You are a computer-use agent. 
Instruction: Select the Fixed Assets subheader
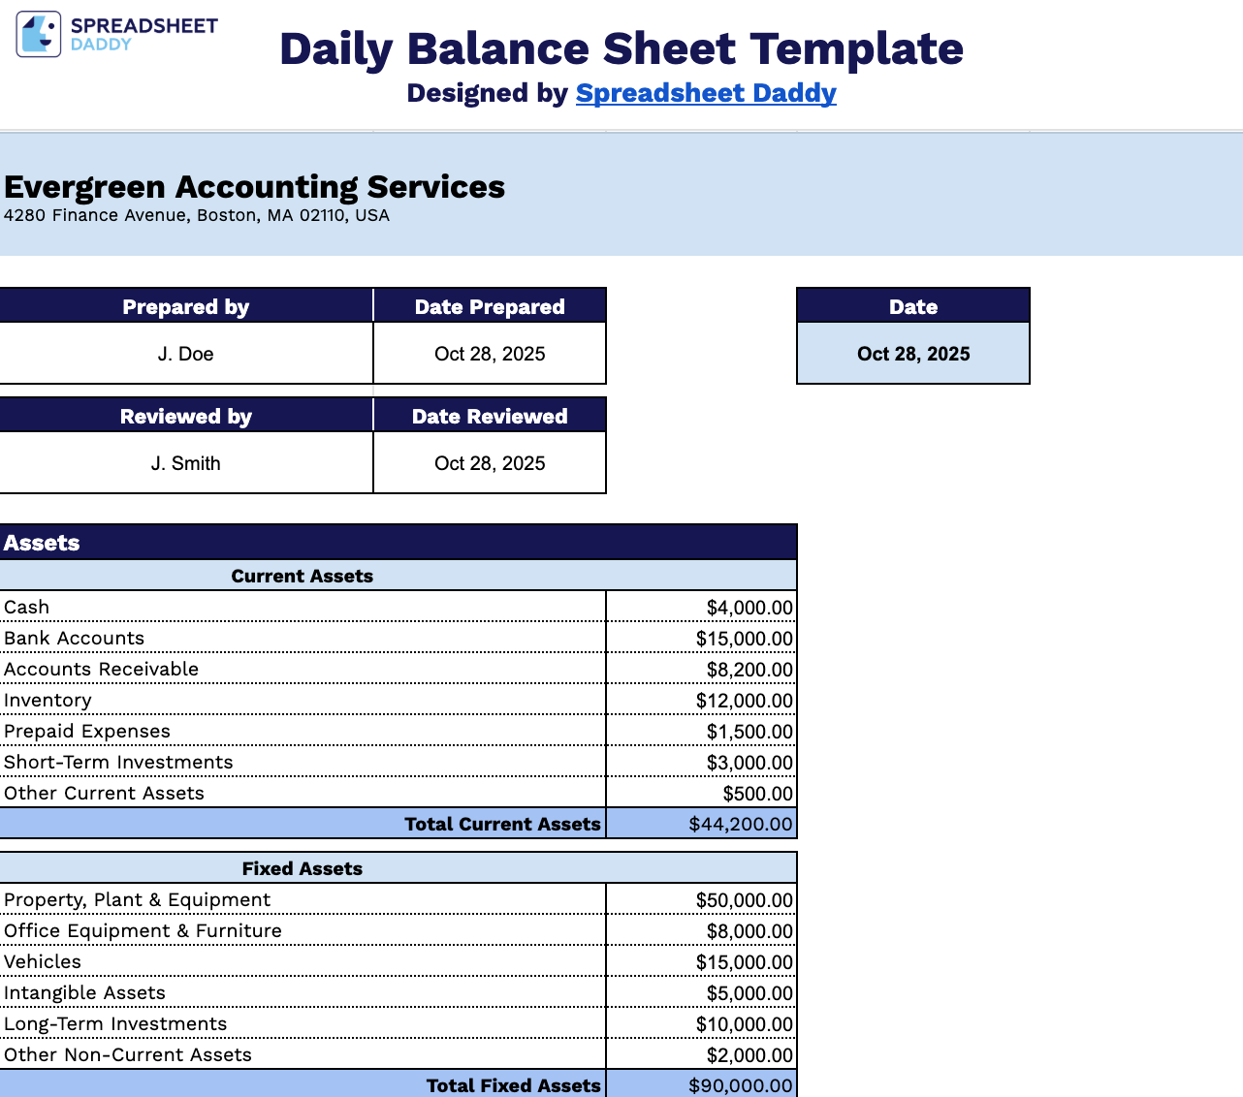pos(302,868)
